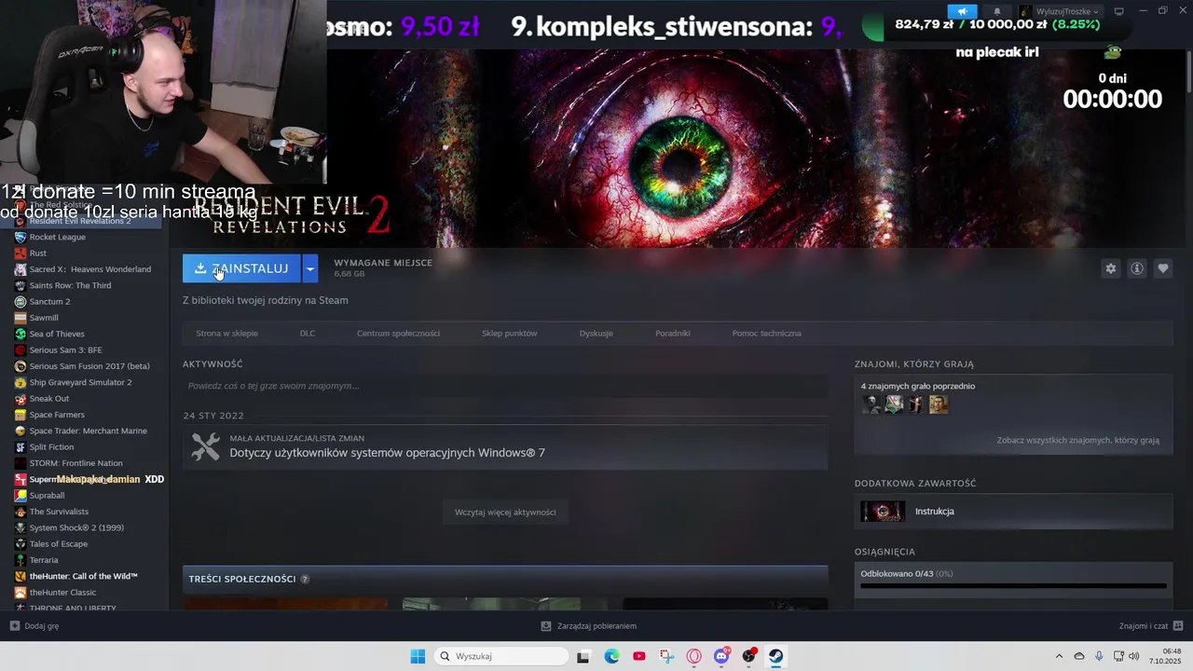Open Discord from the taskbar
The width and height of the screenshot is (1193, 671).
pyautogui.click(x=721, y=656)
